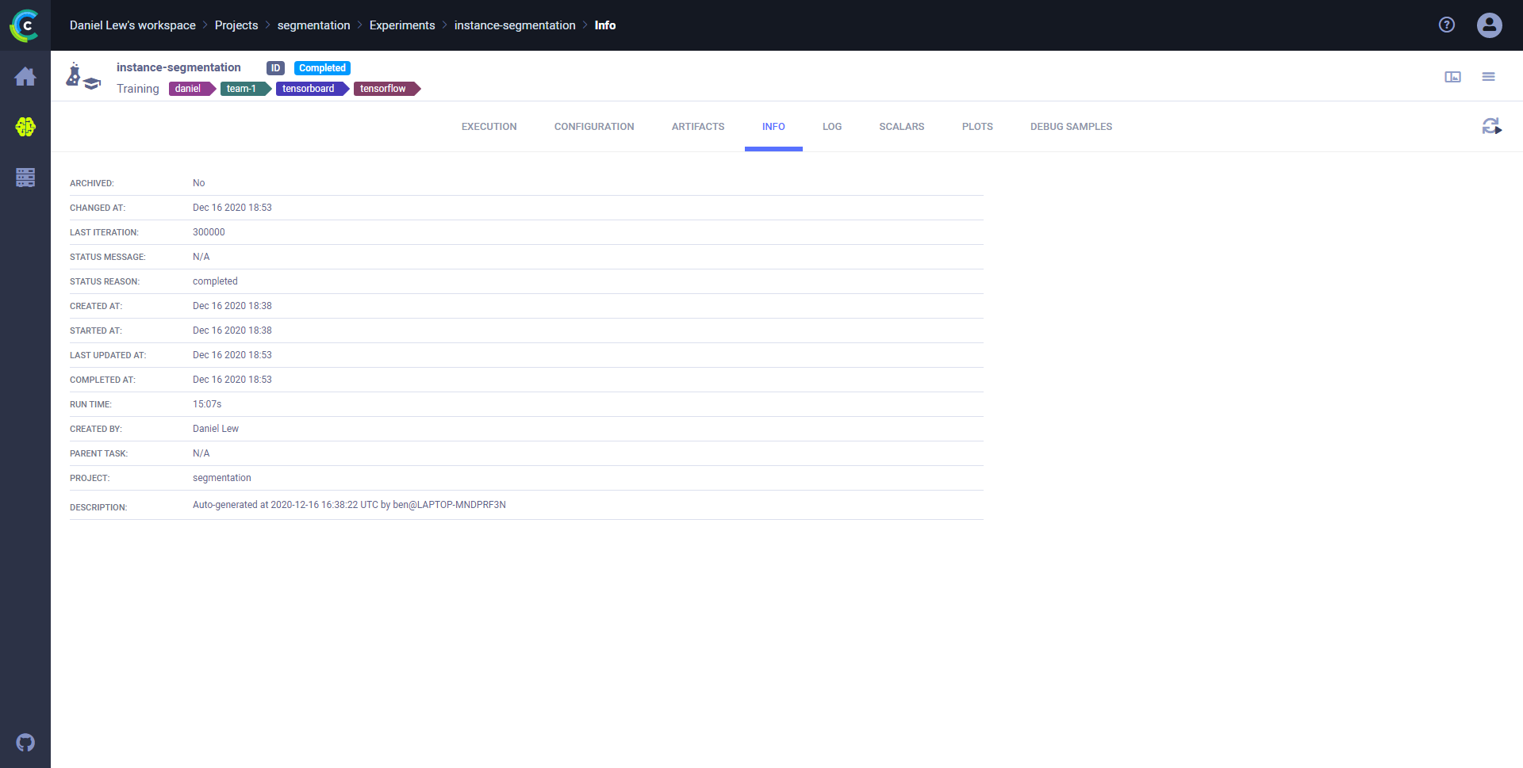Open the user profile avatar
The height and width of the screenshot is (768, 1523).
[1490, 25]
